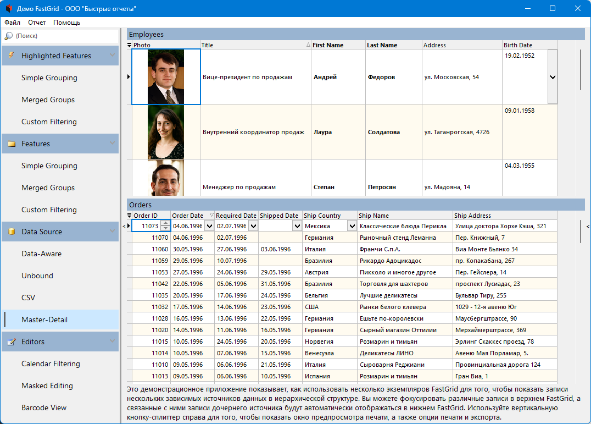The image size is (591, 424).
Task: Open the Calendar Filtering demo
Action: (x=51, y=364)
